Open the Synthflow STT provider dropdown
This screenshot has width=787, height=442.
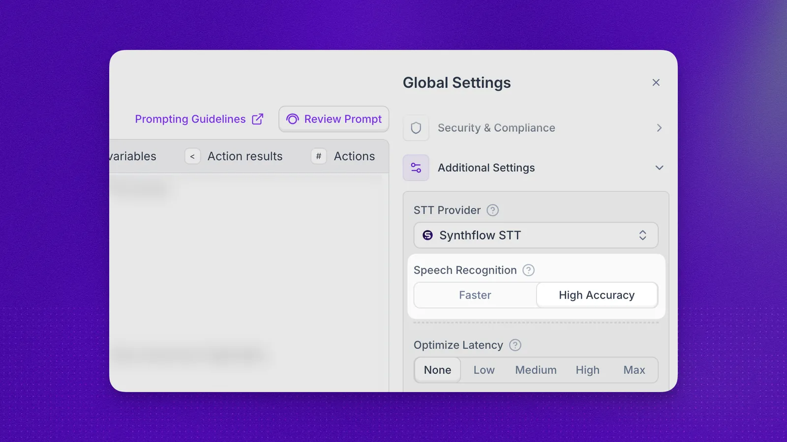[536, 235]
